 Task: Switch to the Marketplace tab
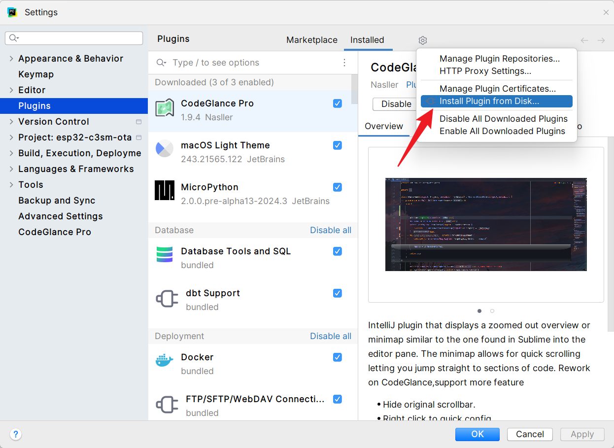coord(311,40)
